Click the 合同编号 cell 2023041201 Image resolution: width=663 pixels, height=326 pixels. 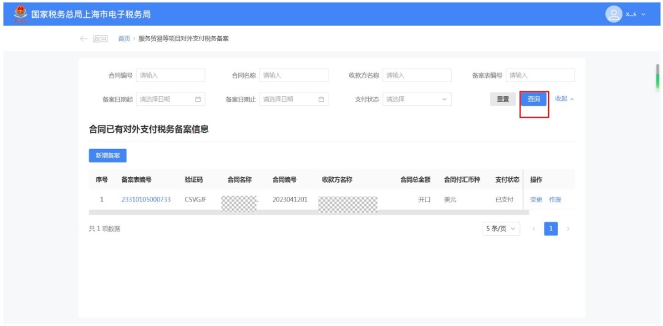290,200
